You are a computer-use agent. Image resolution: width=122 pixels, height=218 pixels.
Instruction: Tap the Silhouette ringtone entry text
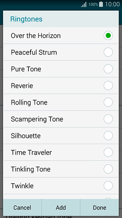point(26,136)
